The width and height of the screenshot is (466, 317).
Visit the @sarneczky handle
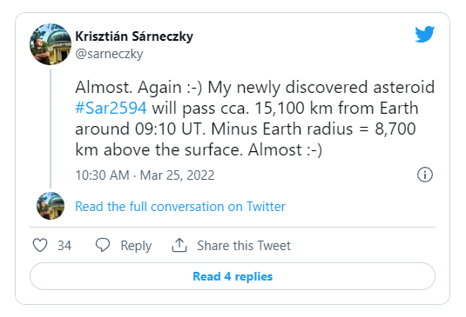[x=109, y=54]
